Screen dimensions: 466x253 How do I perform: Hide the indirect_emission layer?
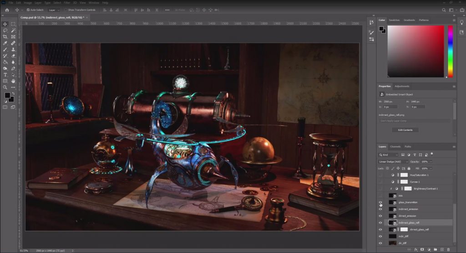[x=380, y=209]
